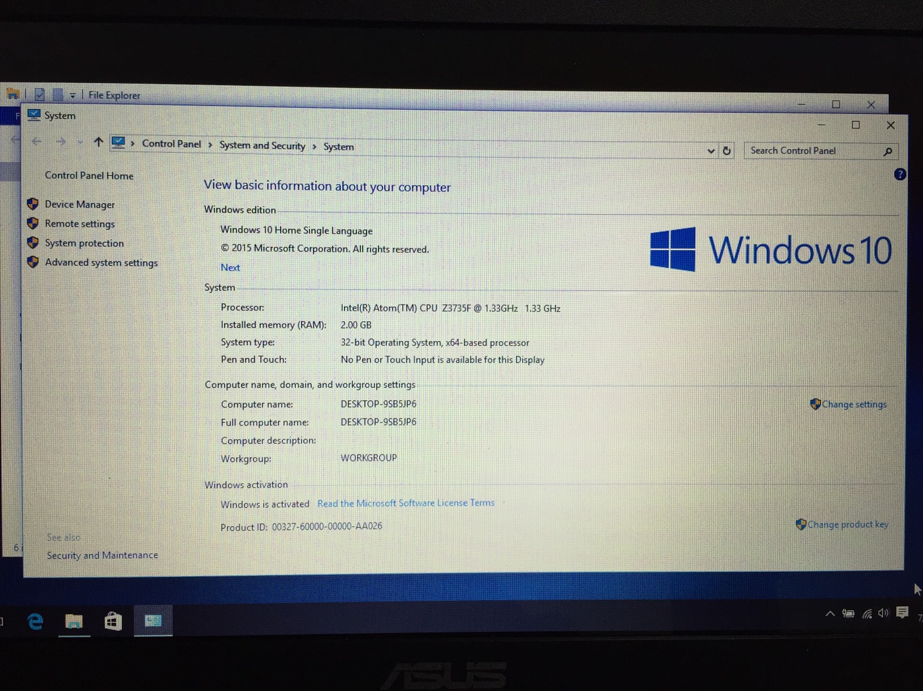This screenshot has width=923, height=691.
Task: Click the Device Manager shield icon
Action: pos(33,204)
